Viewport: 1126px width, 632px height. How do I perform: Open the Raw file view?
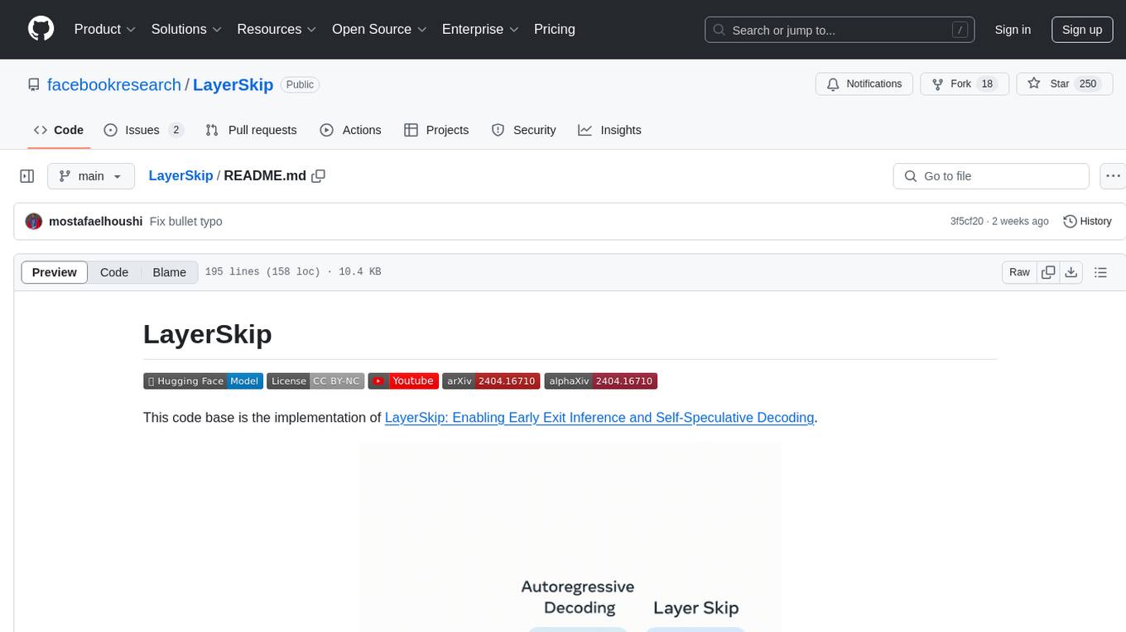1019,272
